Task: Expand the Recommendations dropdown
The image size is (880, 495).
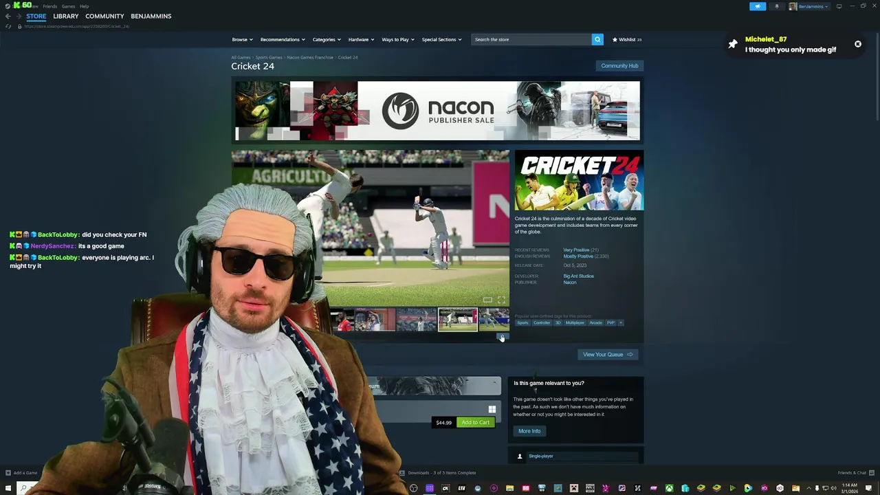Action: (282, 39)
